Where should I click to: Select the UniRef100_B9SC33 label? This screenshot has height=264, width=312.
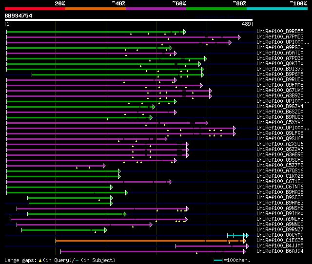[x=280, y=198]
